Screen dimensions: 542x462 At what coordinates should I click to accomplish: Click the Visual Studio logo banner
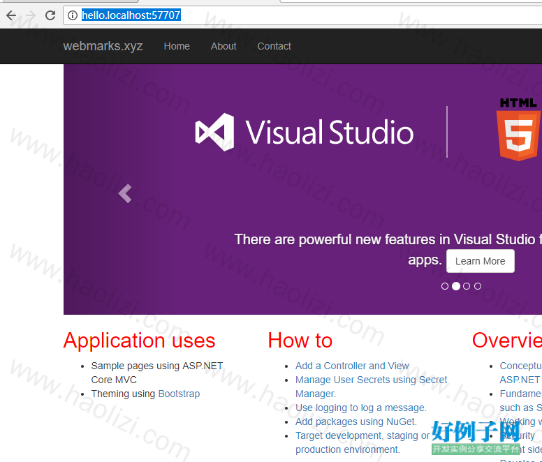(305, 132)
